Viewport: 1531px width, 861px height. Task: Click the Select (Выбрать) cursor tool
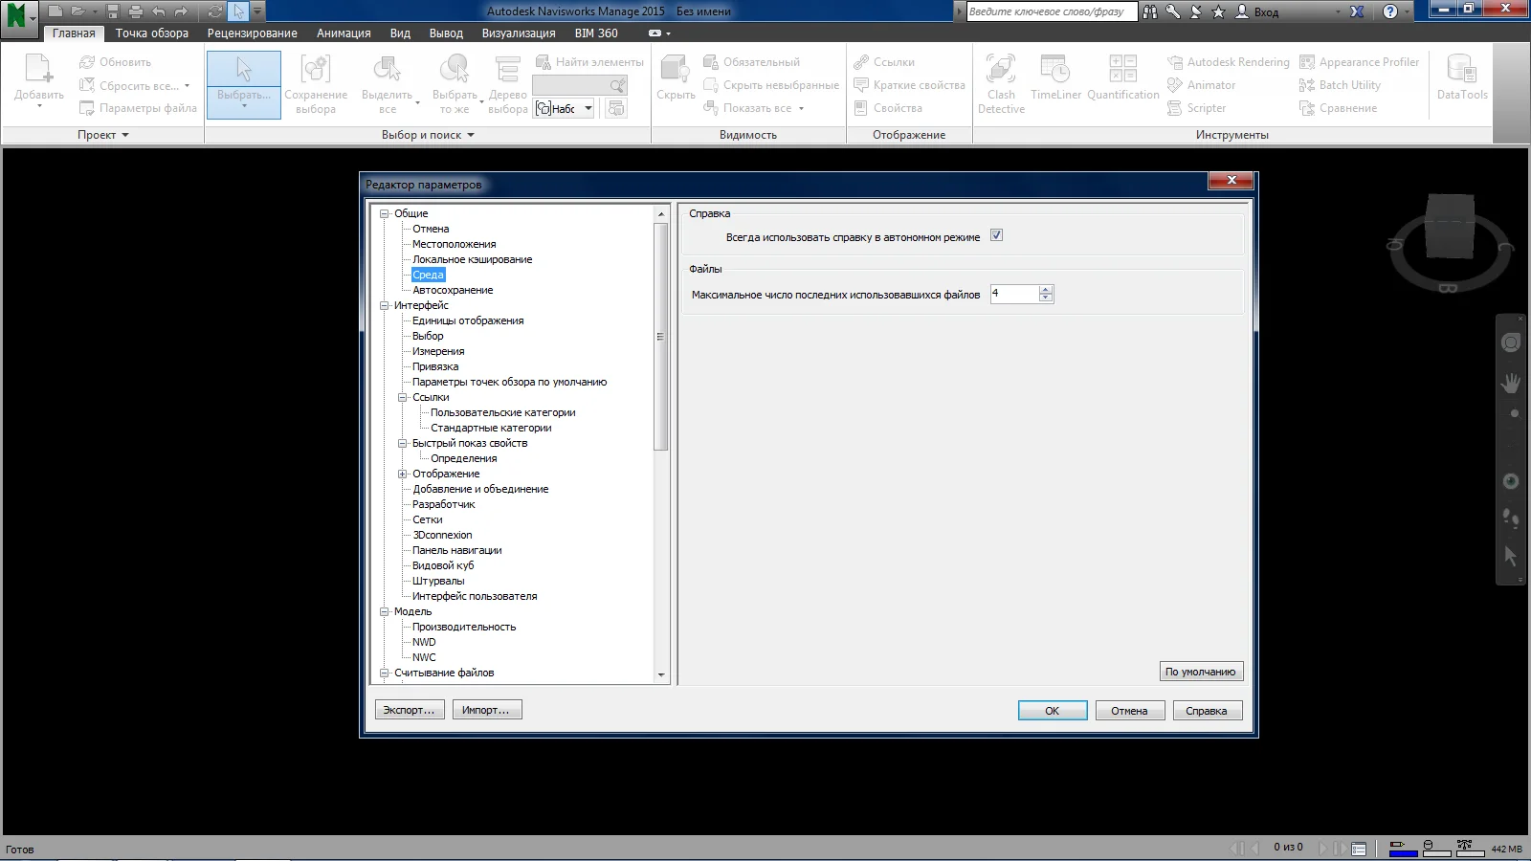[x=244, y=71]
